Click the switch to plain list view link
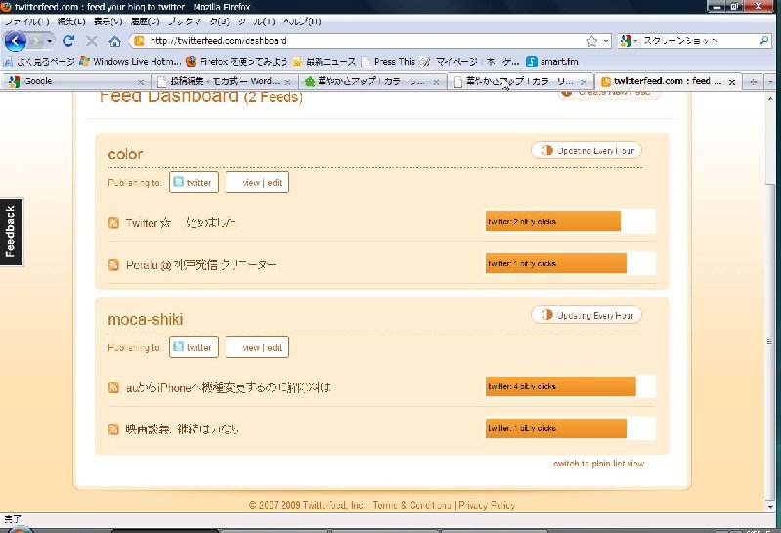The width and height of the screenshot is (781, 533). pyautogui.click(x=598, y=464)
